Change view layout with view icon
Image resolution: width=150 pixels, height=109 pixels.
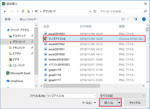click(x=123, y=19)
